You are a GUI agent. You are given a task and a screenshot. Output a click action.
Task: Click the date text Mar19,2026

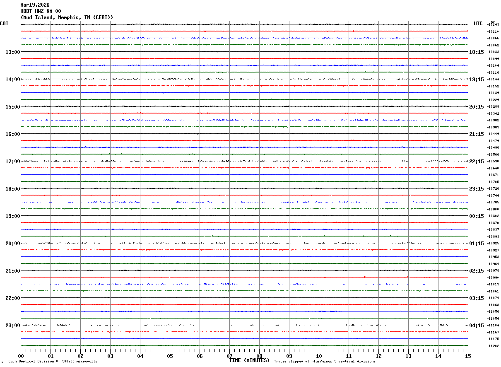coord(35,5)
